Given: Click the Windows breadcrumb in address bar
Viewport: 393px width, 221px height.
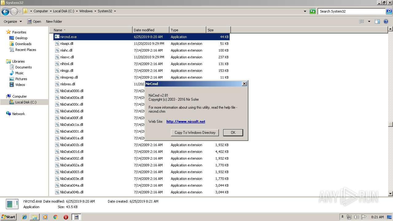Looking at the screenshot, I should coord(86,11).
